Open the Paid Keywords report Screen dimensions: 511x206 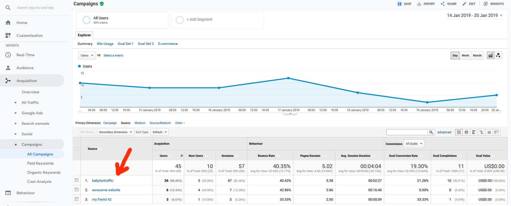click(x=40, y=163)
